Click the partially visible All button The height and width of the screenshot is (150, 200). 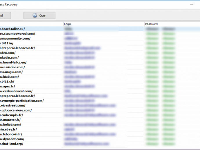click(5, 15)
